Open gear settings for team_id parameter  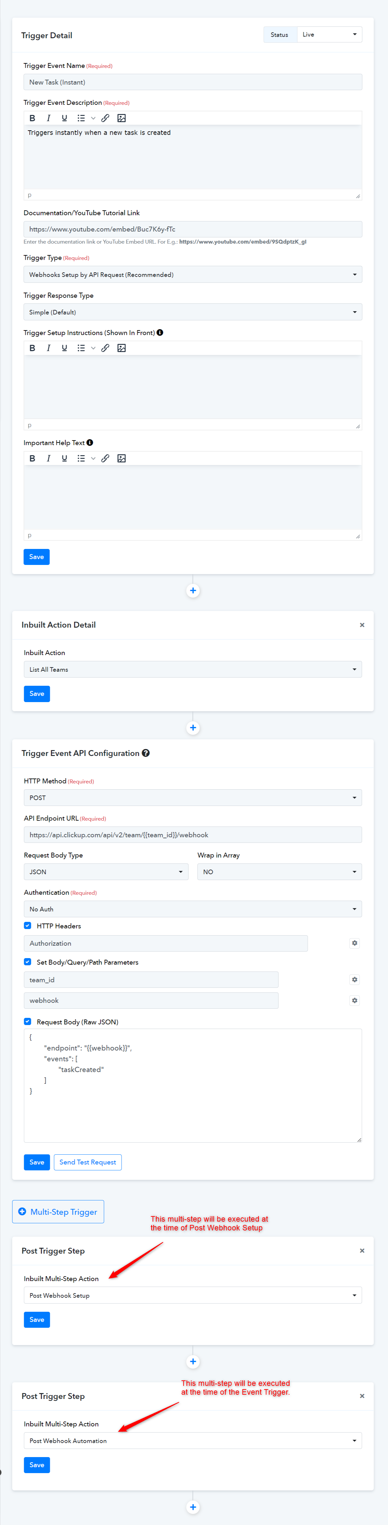tap(354, 980)
